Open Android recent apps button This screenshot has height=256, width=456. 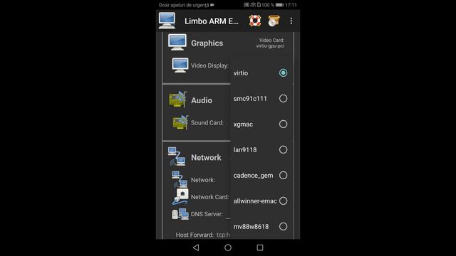260,247
